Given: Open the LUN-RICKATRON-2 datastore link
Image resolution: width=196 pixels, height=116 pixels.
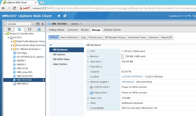Looking at the screenshot, I should point(132,77).
